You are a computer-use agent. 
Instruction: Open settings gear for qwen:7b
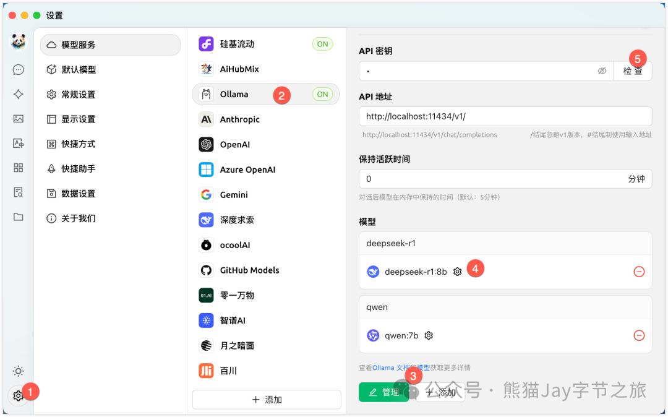click(x=429, y=336)
